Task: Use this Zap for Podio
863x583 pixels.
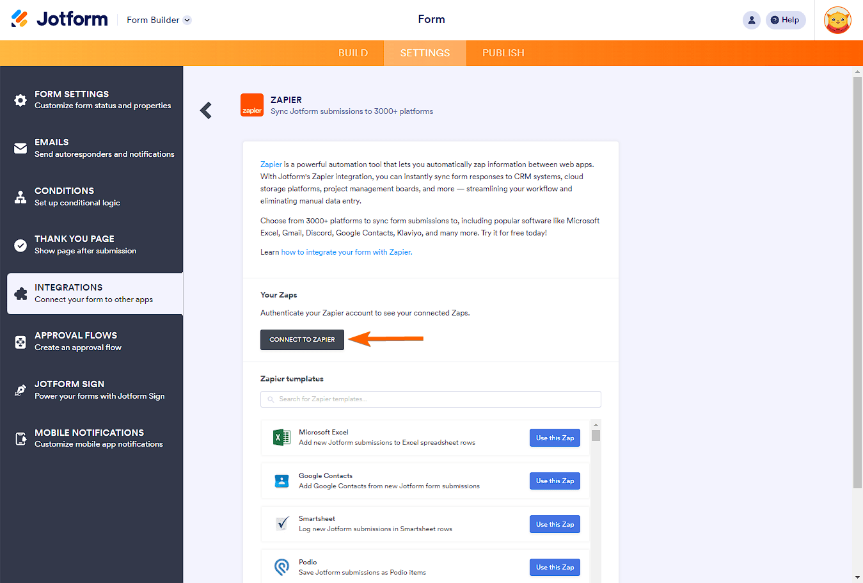Action: point(555,567)
